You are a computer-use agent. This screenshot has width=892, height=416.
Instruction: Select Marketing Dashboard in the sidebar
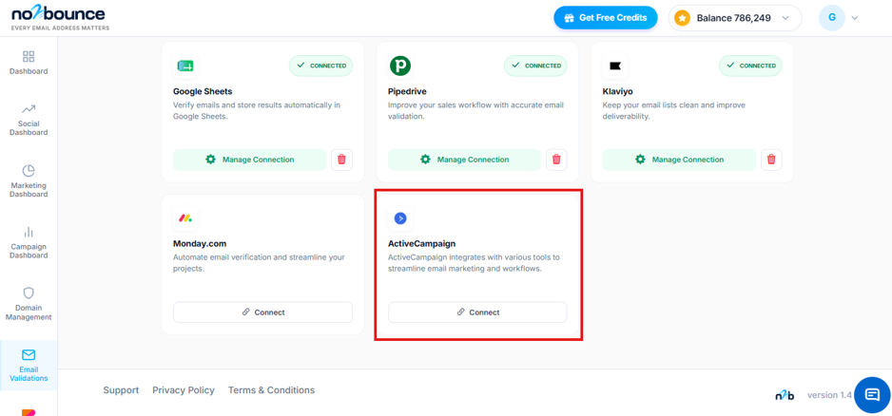pyautogui.click(x=29, y=181)
